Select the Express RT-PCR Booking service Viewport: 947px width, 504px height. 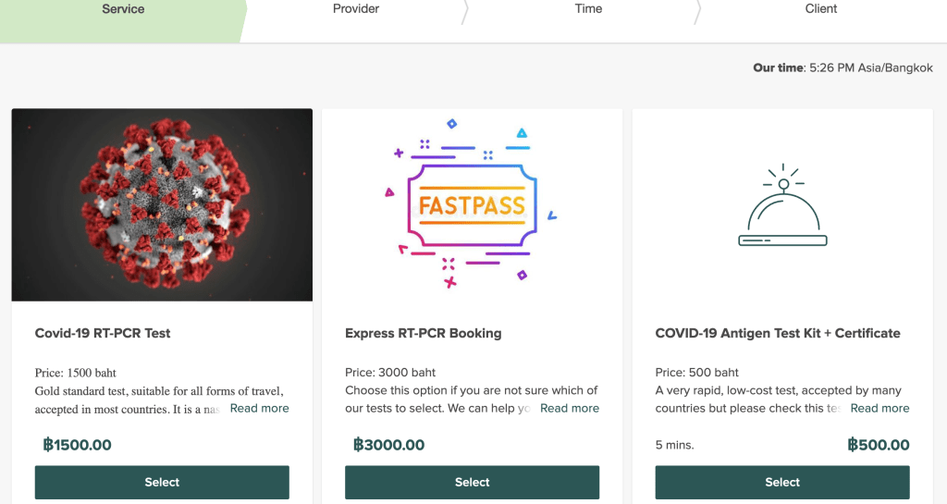pyautogui.click(x=472, y=482)
